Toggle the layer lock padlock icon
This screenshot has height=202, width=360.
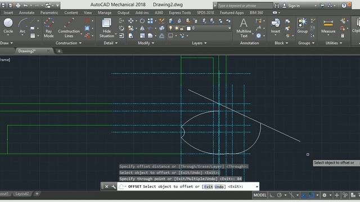(182, 29)
